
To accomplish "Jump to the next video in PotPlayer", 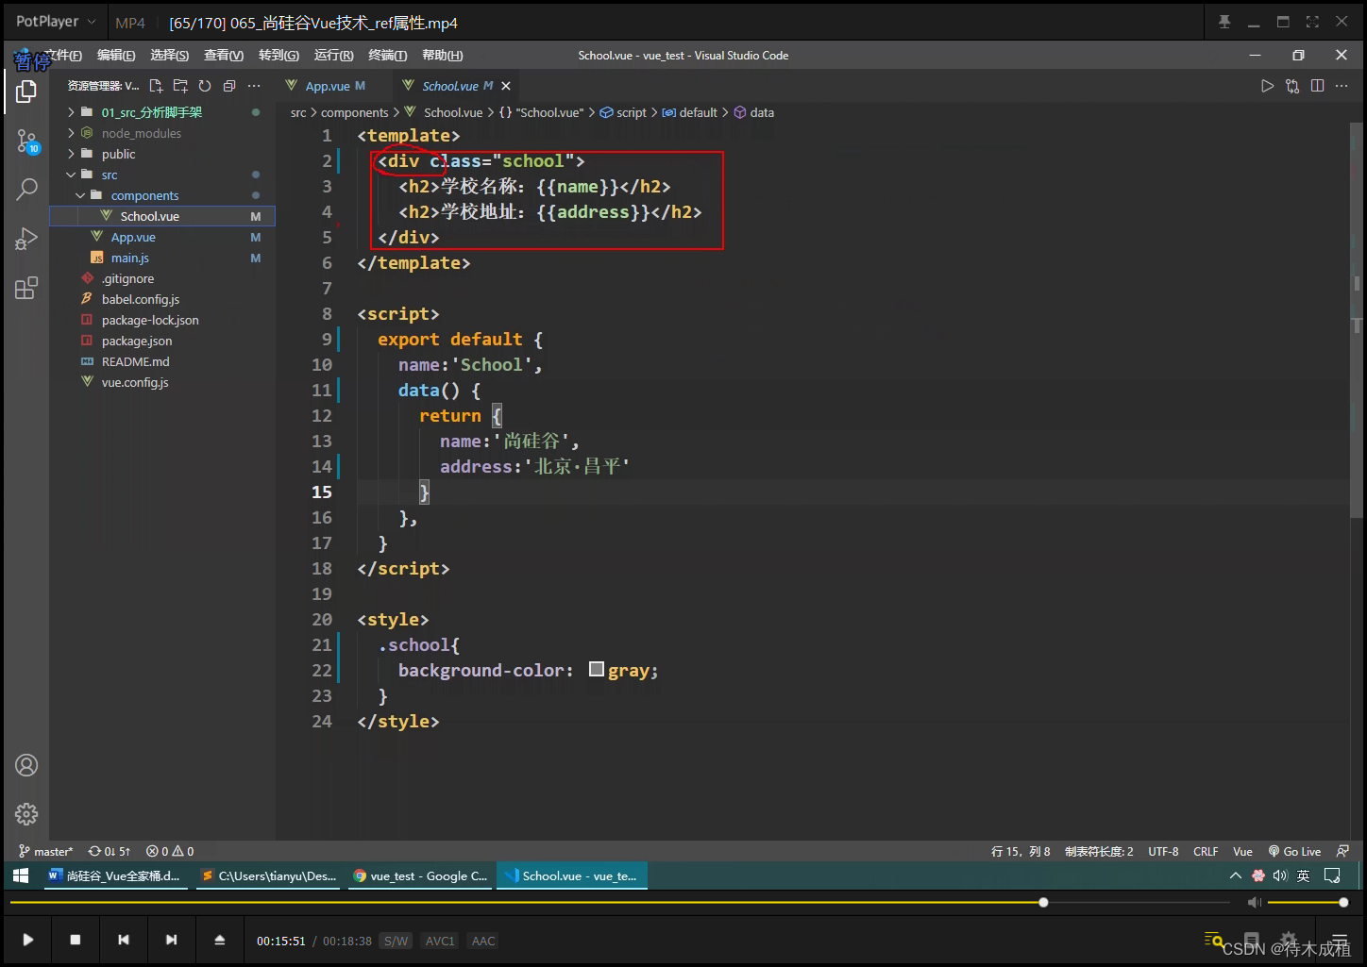I will (x=171, y=940).
